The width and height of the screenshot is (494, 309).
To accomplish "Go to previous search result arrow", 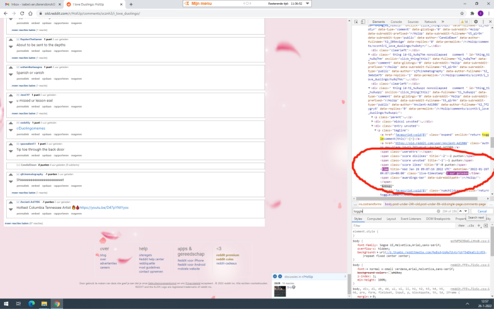I will (x=460, y=211).
